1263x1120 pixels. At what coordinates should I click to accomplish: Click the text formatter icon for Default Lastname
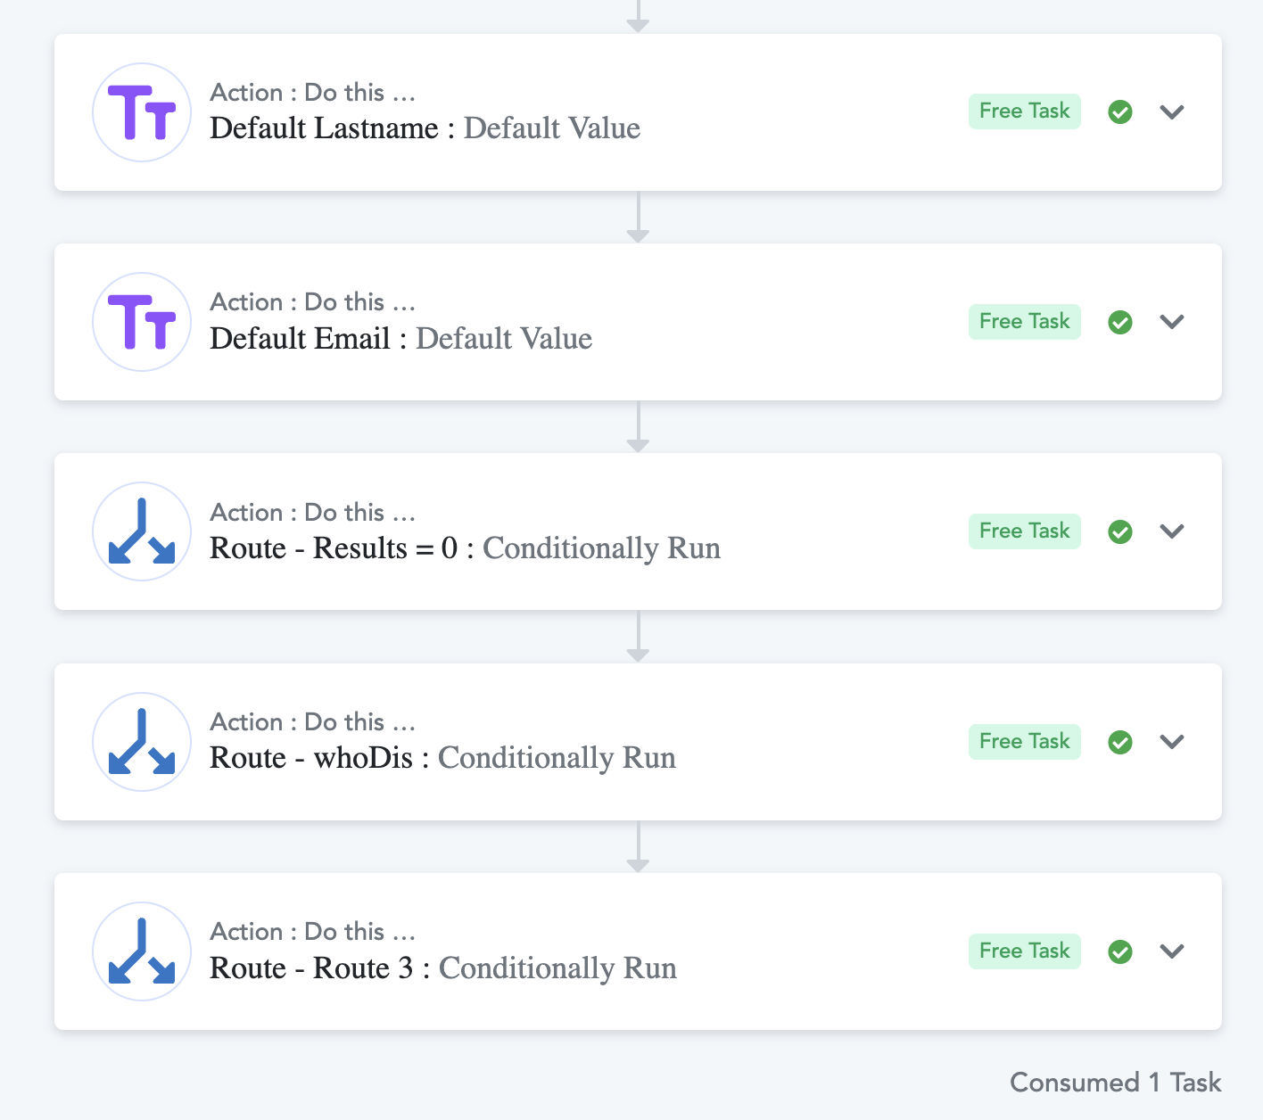point(142,112)
